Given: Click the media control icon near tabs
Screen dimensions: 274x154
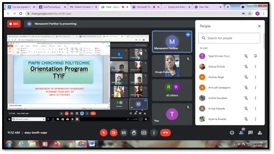Looking at the screenshot, I should 243,7.
